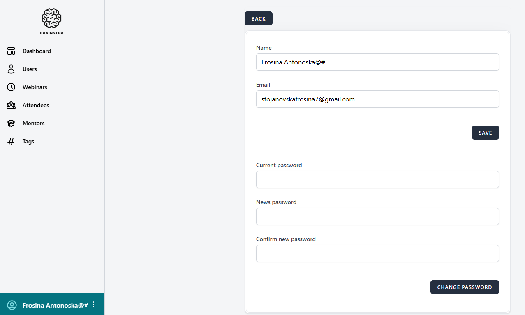
Task: Click the Dashboard layout icon
Action: (x=11, y=51)
